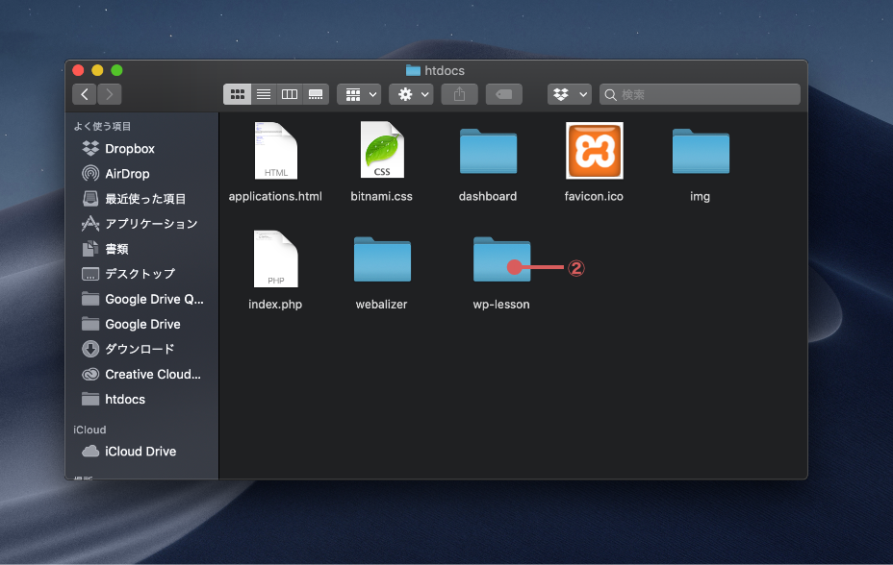Open the group-by arrangement dropdown
Screen dimensions: 893x565
pos(359,94)
